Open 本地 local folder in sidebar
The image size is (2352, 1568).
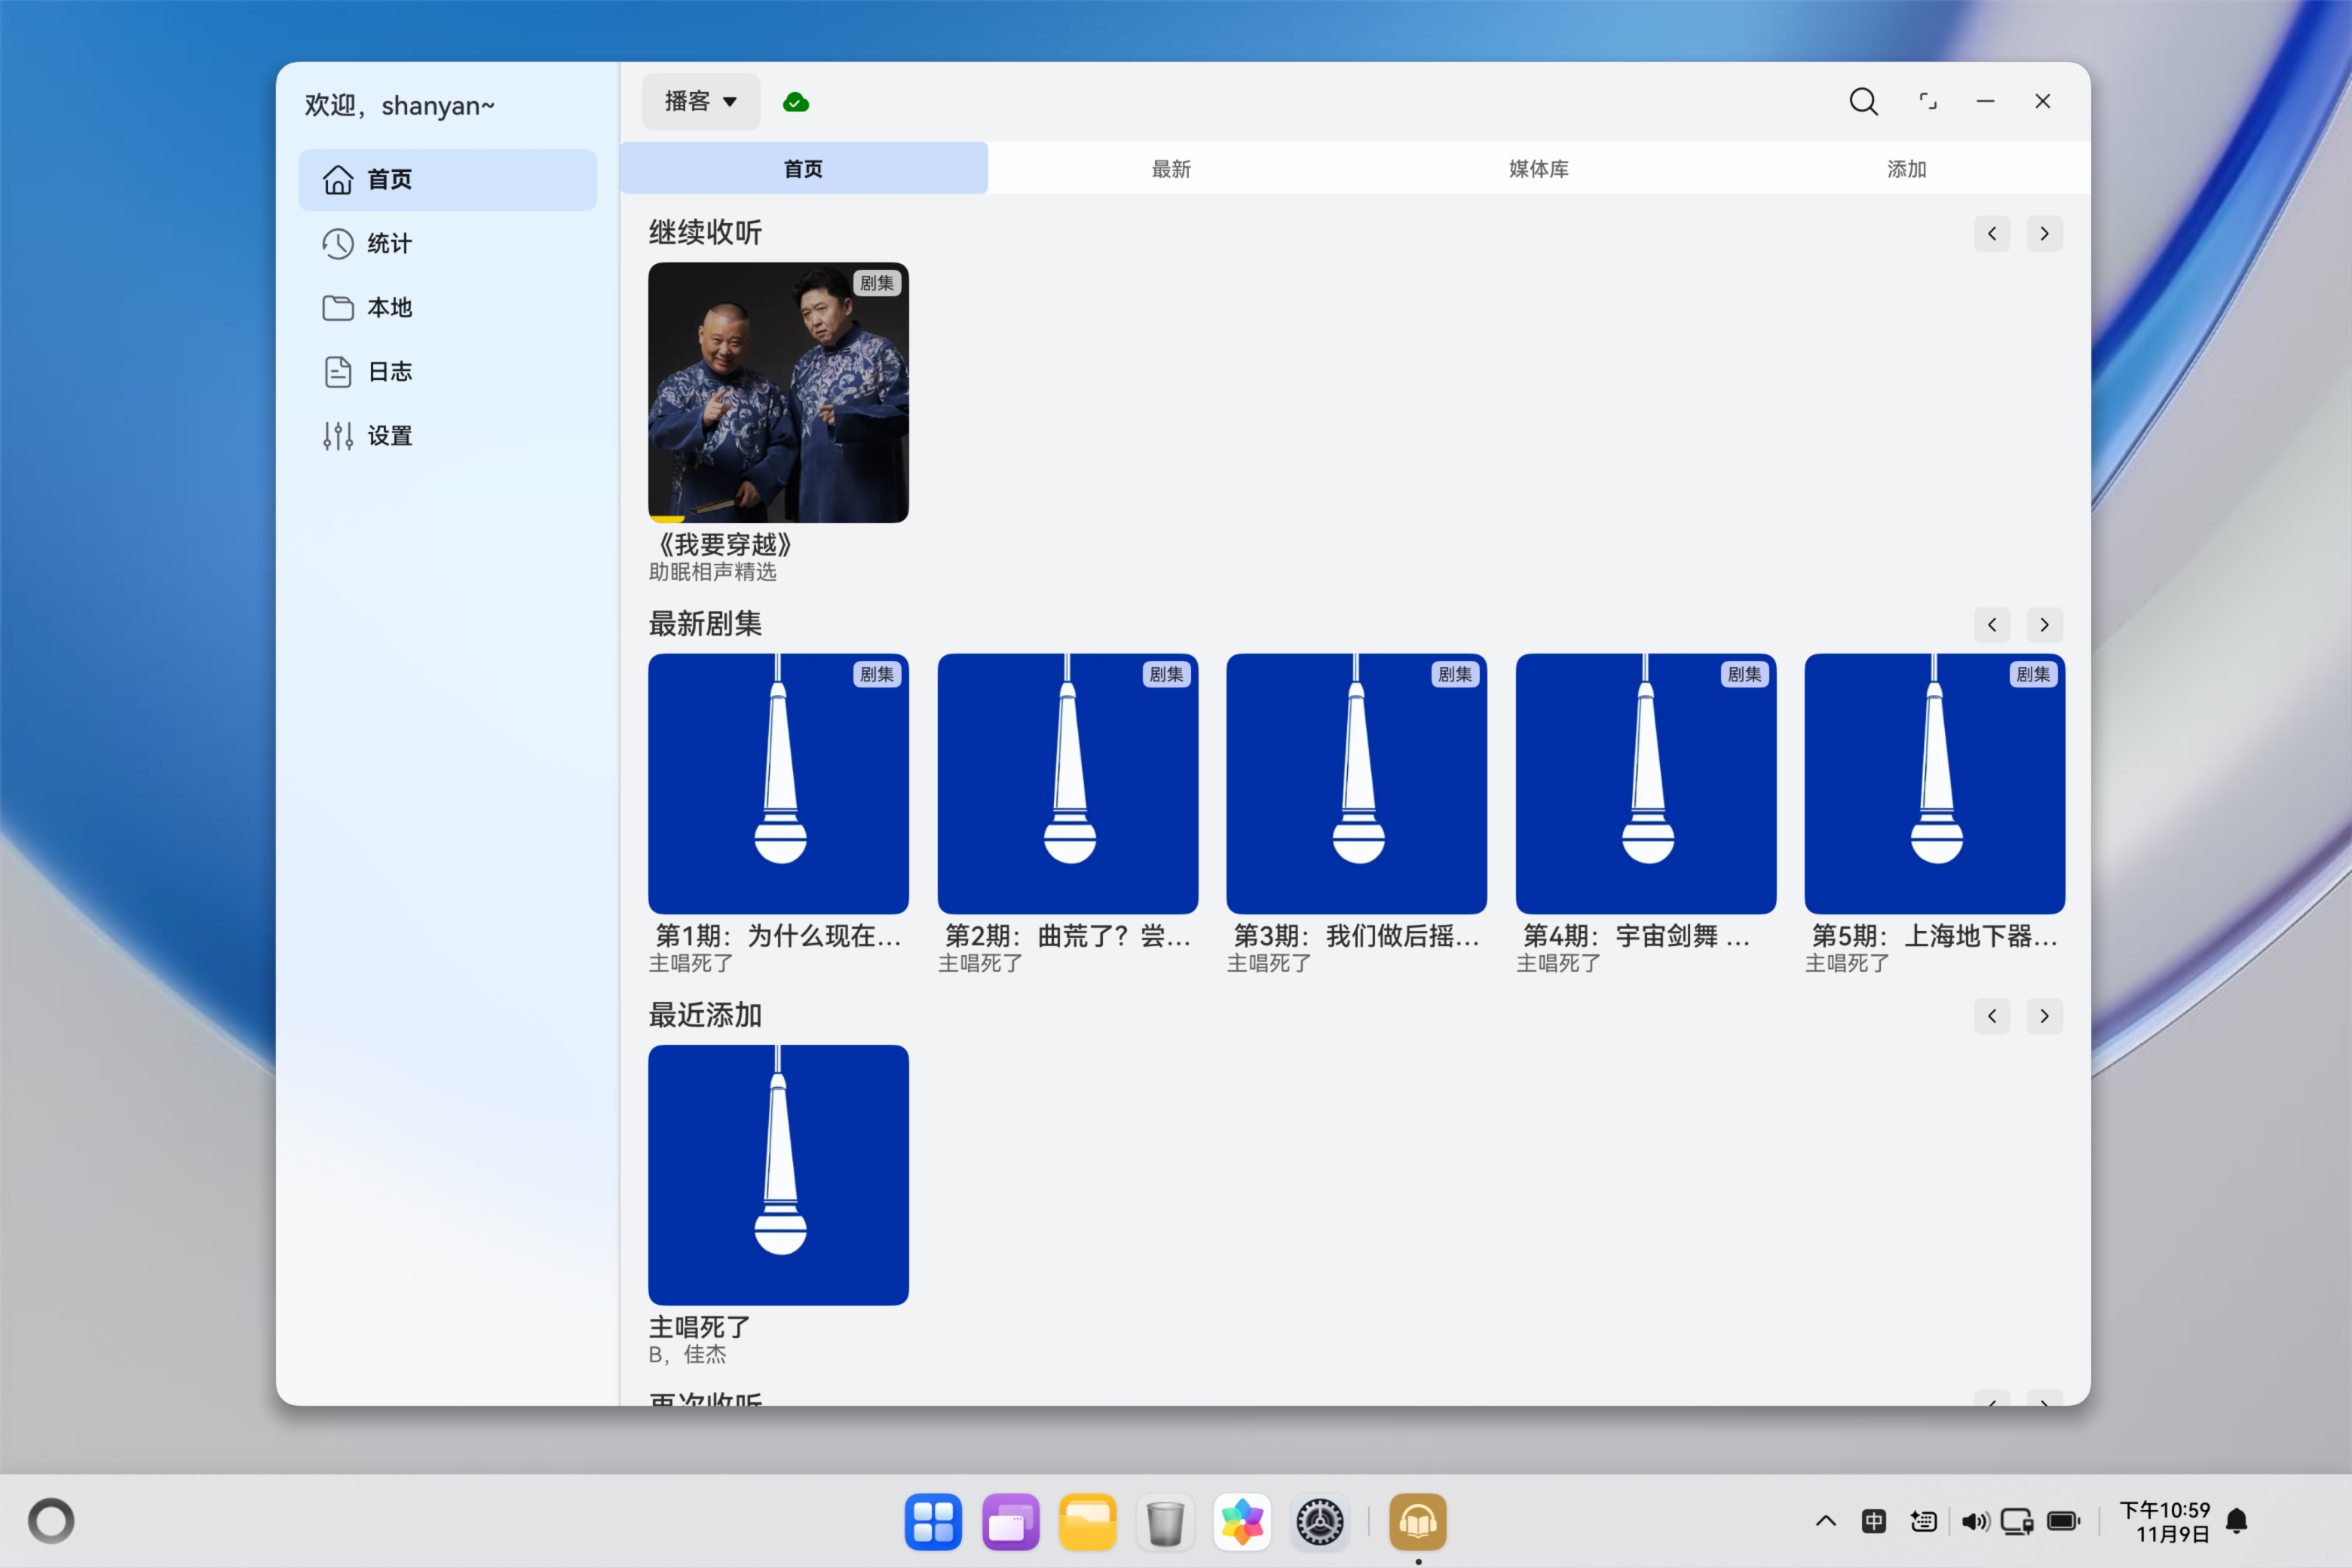point(447,308)
